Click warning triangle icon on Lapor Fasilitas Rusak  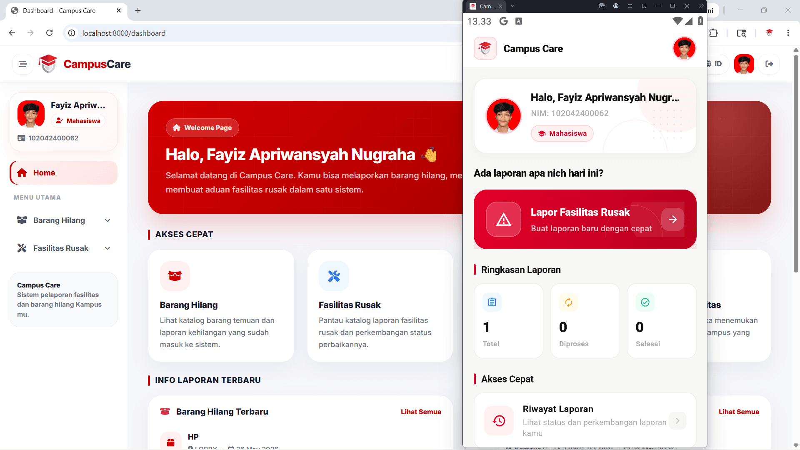[503, 220]
